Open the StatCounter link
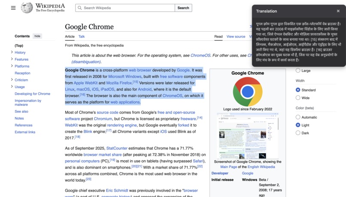 point(117,148)
